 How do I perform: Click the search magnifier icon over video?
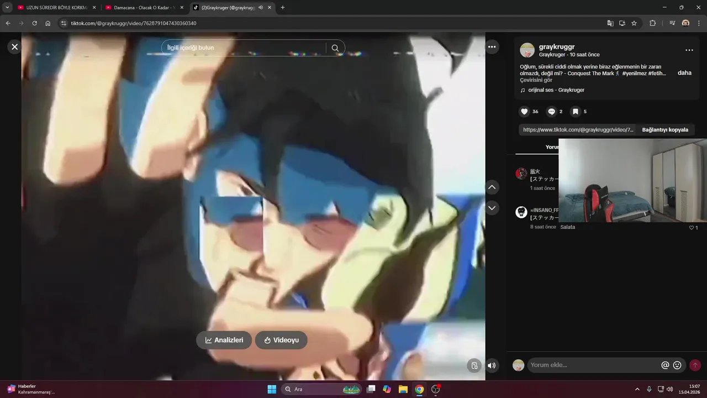tap(335, 48)
